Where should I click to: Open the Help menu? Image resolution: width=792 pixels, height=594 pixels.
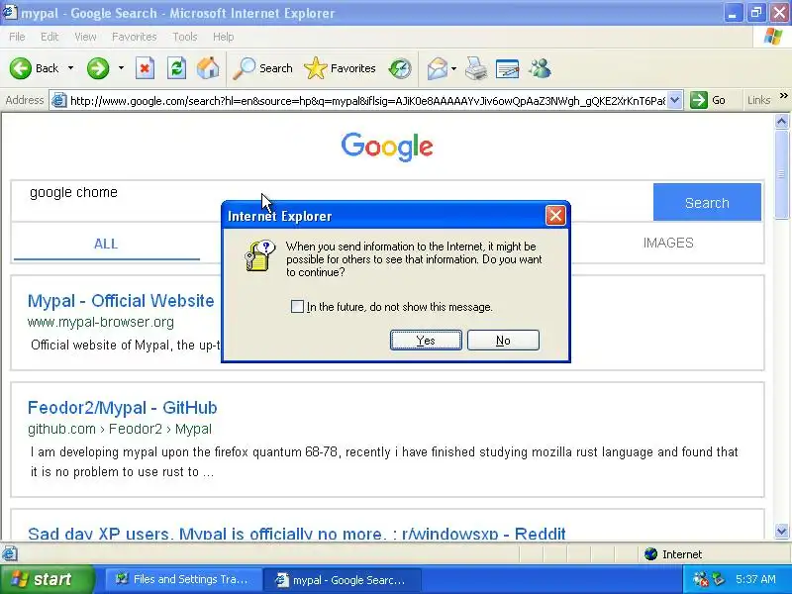223,37
